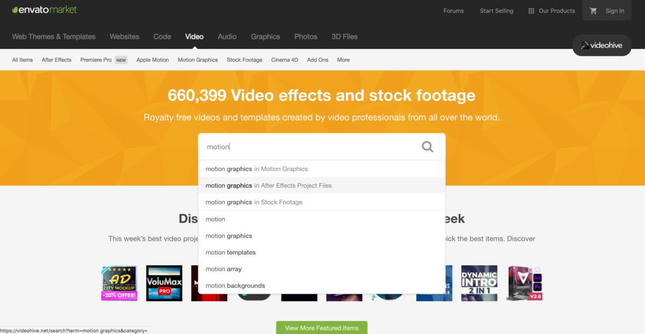Select the Graphics tab

(x=266, y=36)
